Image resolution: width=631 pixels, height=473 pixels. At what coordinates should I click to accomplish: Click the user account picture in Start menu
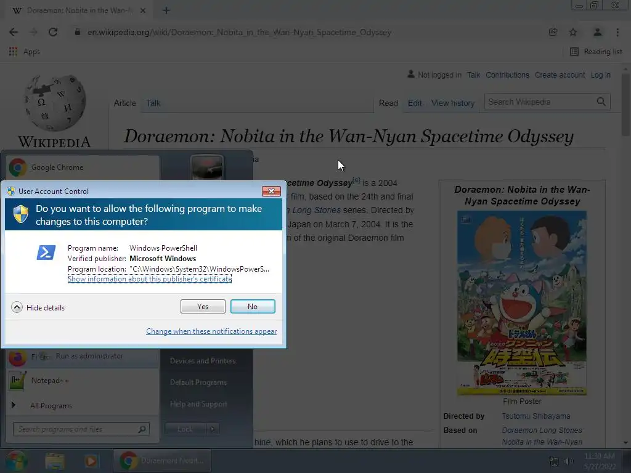pos(207,168)
